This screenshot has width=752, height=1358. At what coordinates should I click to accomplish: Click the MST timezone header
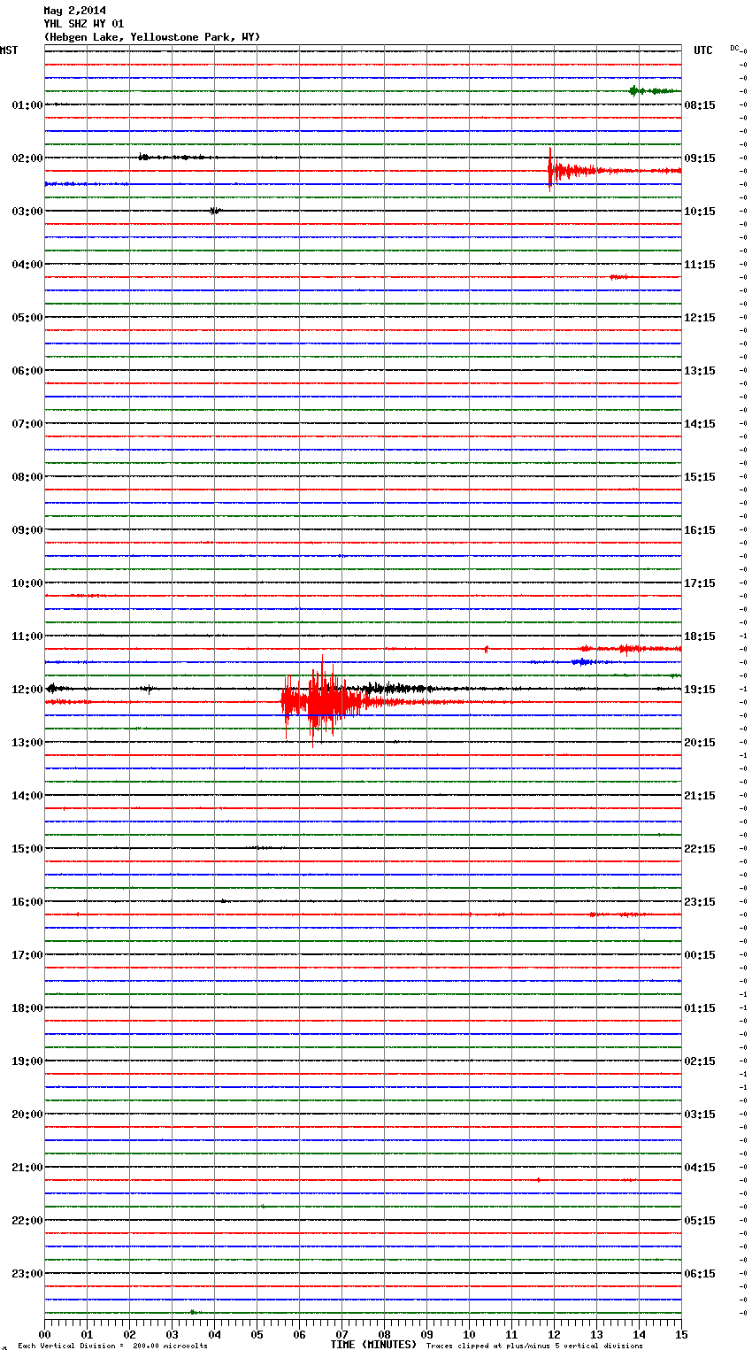9,50
